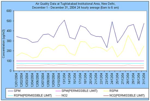The image size is (150, 101).
Task: Click the x-axis date 12/04/2004
Action: (32, 80)
